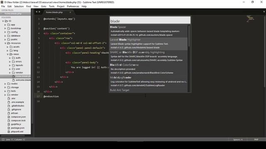Click the package search input field
The height and width of the screenshot is (149, 266).
pos(150,20)
